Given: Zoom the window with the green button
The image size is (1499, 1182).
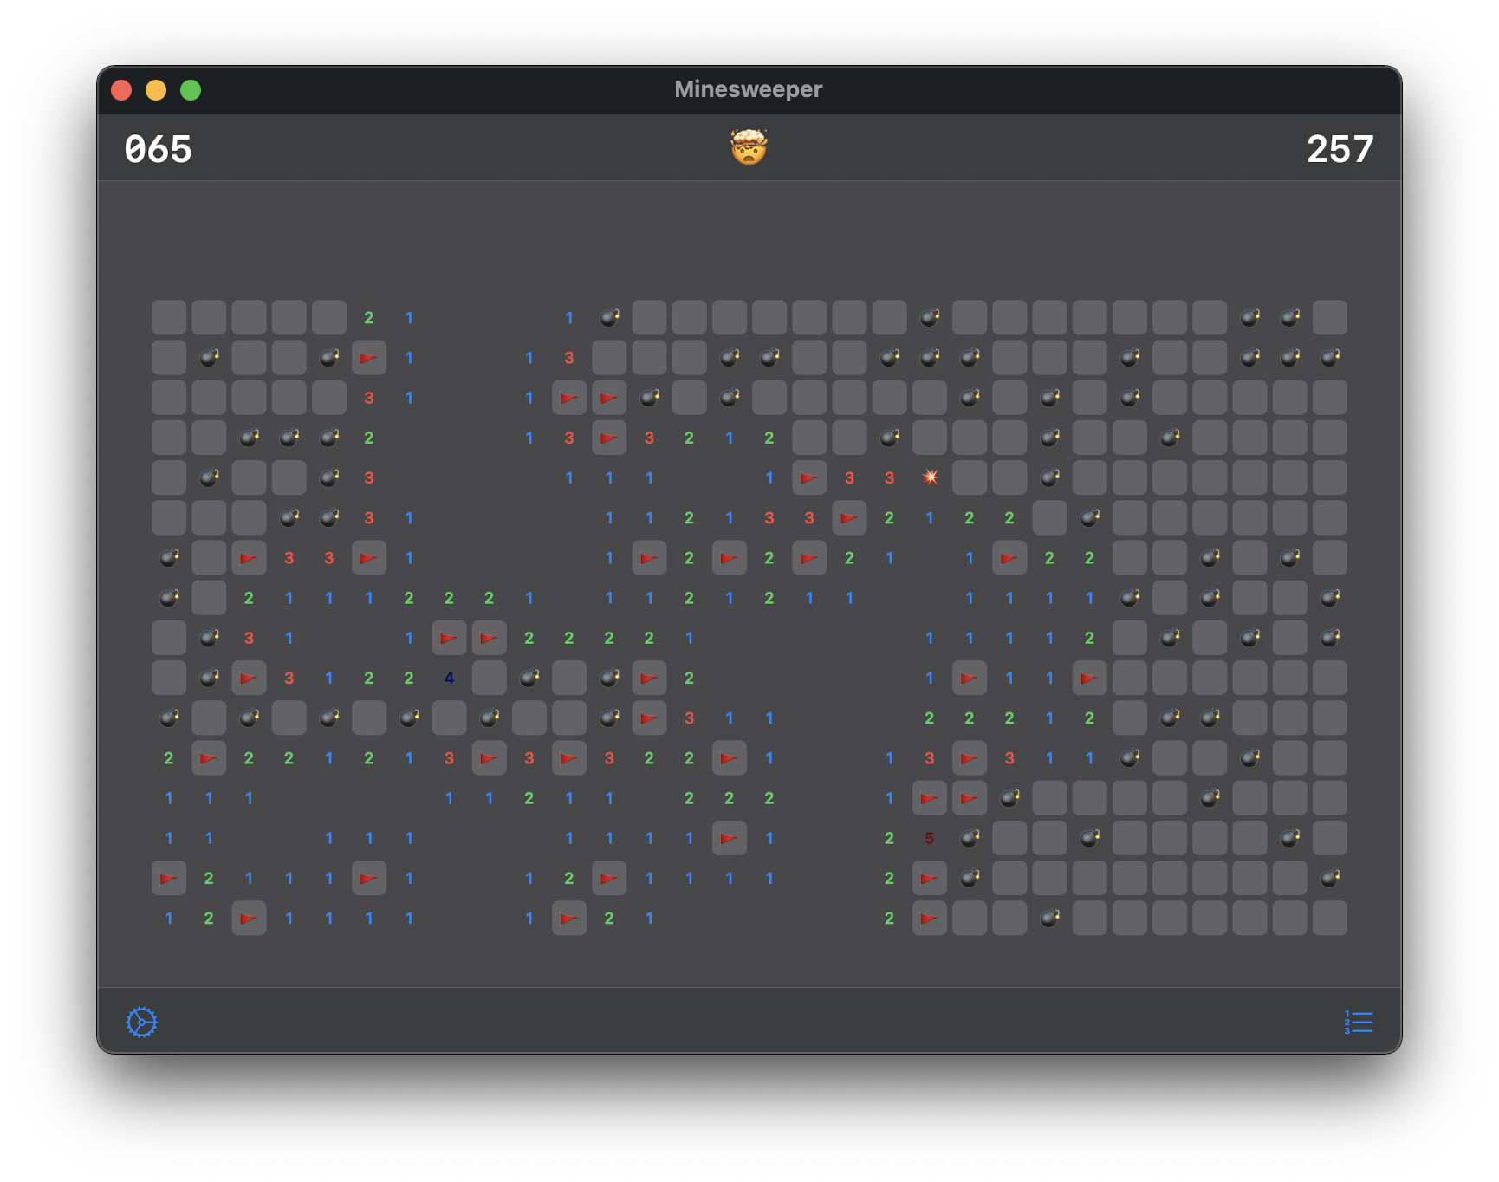Looking at the screenshot, I should (191, 90).
